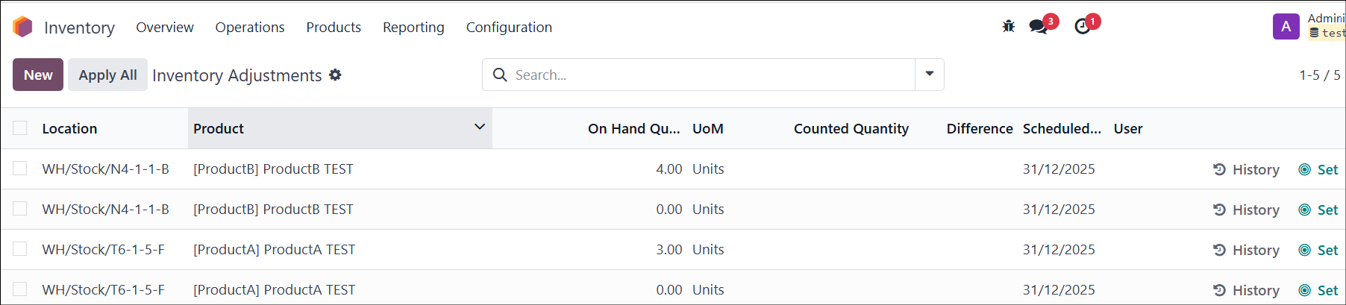Check the first WH/Stock/N4-1-1-B row checkbox

(x=20, y=169)
